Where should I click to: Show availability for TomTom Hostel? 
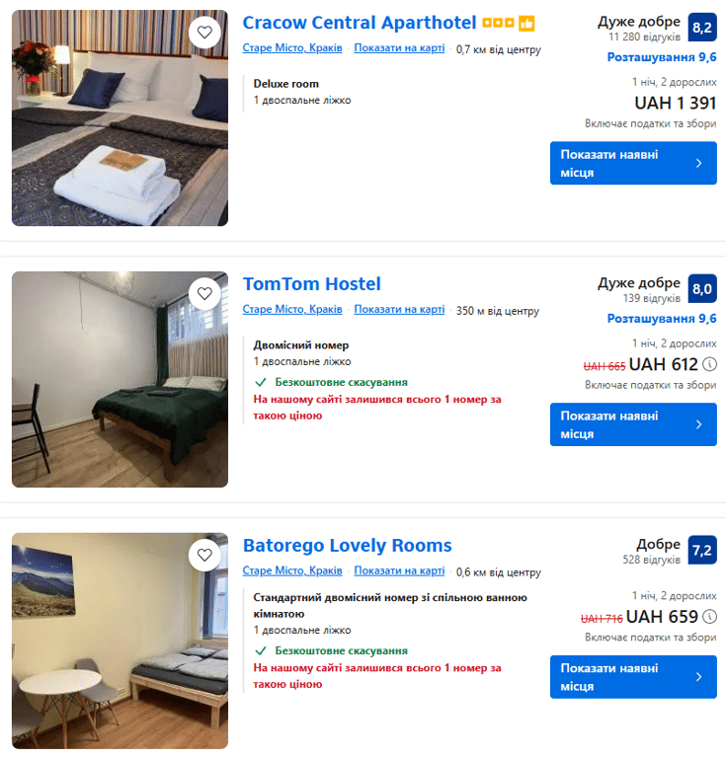pos(633,424)
